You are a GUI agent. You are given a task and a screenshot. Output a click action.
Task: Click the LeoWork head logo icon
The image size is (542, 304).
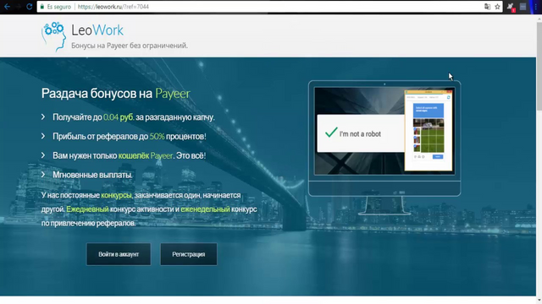click(x=54, y=36)
